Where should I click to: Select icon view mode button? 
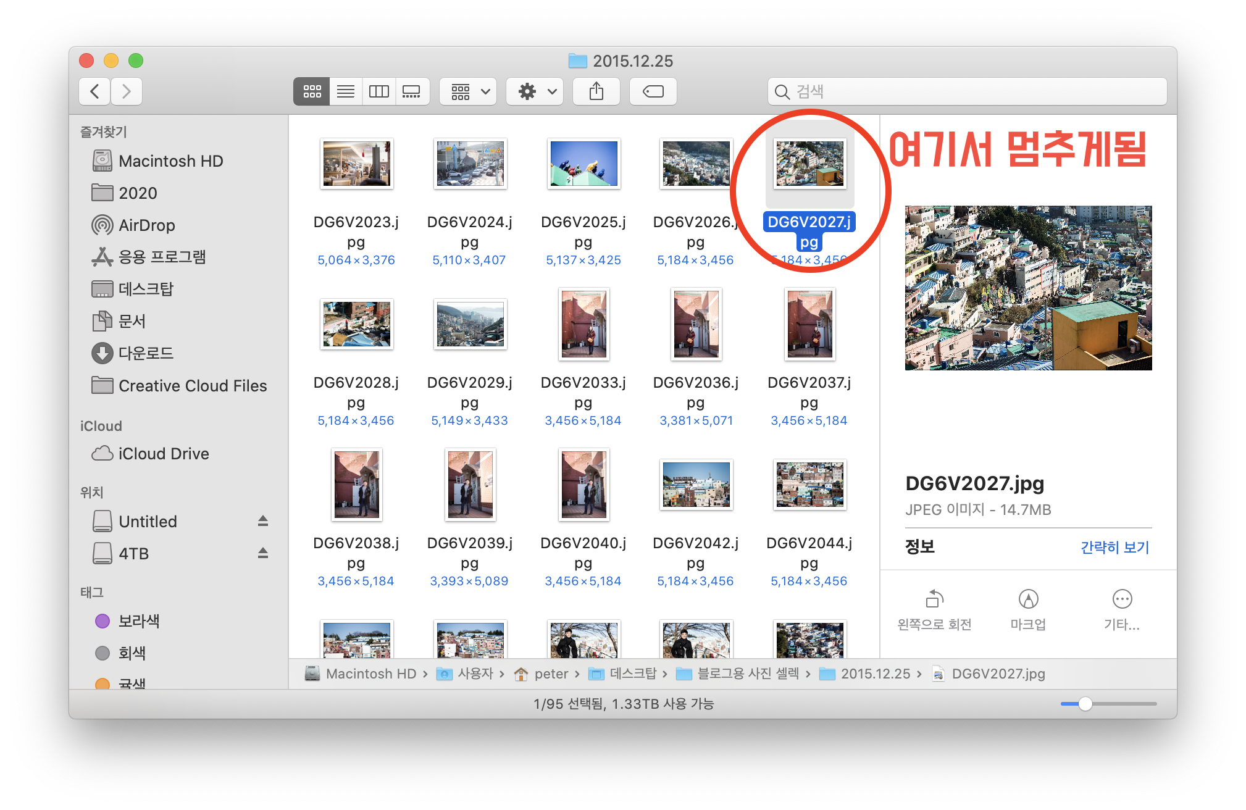click(312, 92)
